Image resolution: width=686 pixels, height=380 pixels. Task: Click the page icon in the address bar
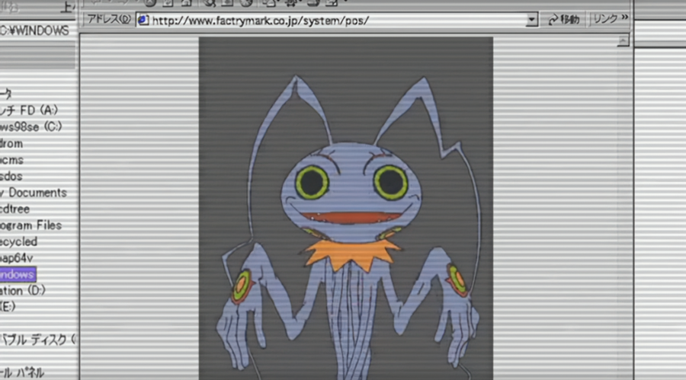click(143, 20)
